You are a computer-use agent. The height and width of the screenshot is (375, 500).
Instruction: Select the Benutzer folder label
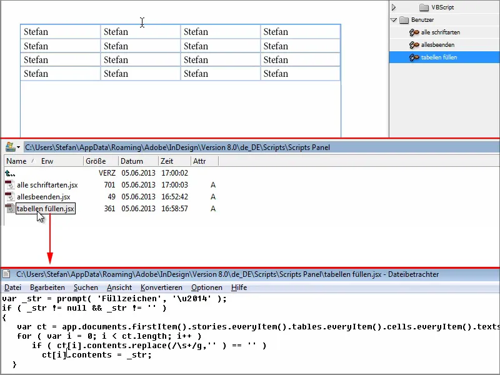pos(422,20)
